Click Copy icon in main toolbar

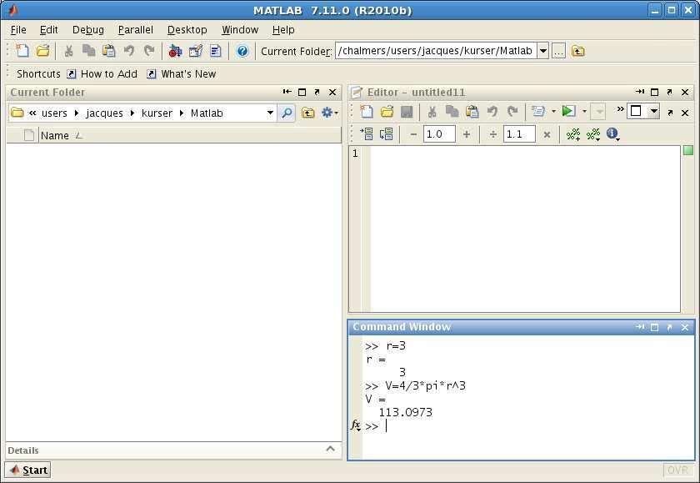(x=89, y=51)
